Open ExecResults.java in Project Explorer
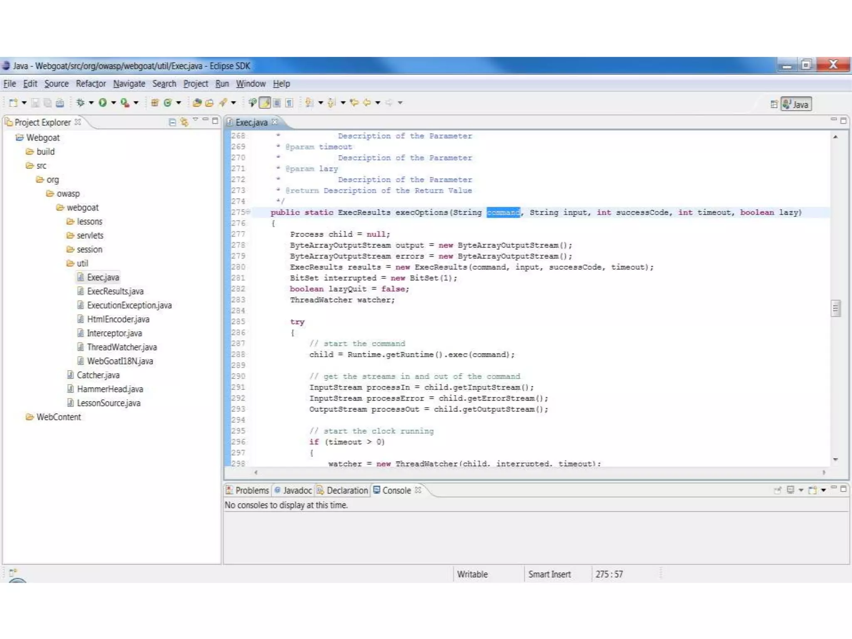Image resolution: width=852 pixels, height=639 pixels. tap(115, 291)
